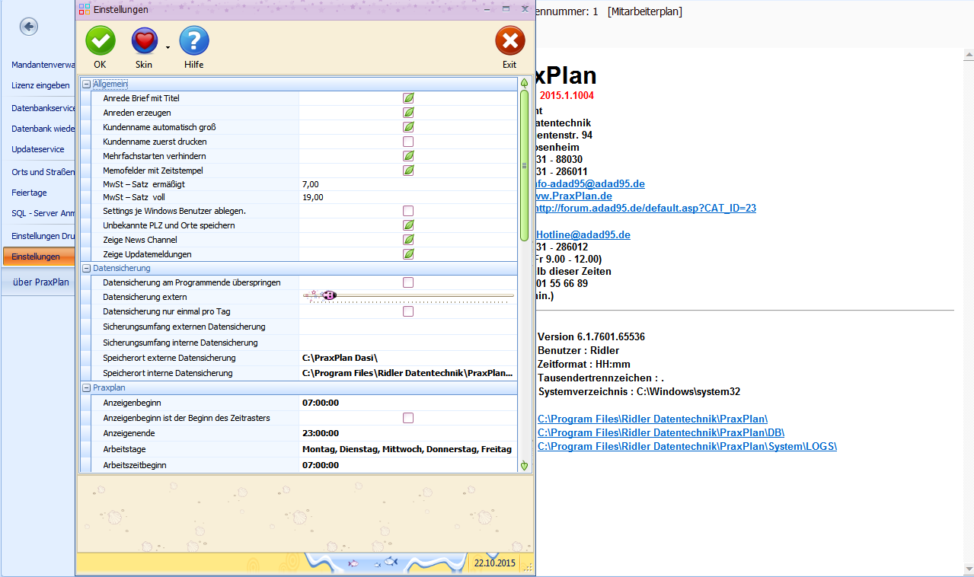This screenshot has height=577, width=974.
Task: Open Orts und Straßen sidebar item
Action: pos(43,172)
